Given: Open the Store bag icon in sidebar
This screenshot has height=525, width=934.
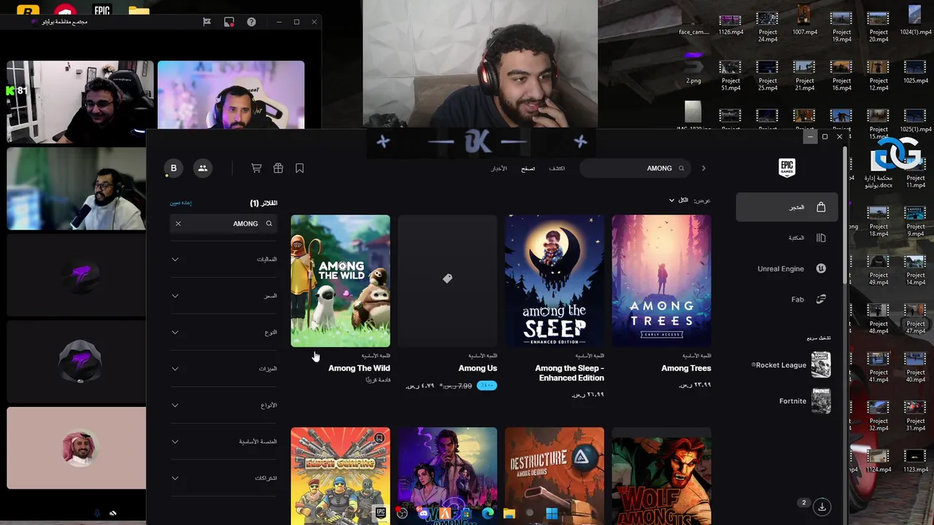Looking at the screenshot, I should pos(821,207).
